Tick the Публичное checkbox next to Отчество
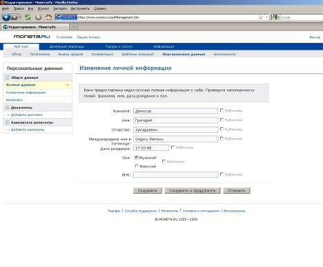Image resolution: width=323 pixels, height=267 pixels. click(x=222, y=129)
